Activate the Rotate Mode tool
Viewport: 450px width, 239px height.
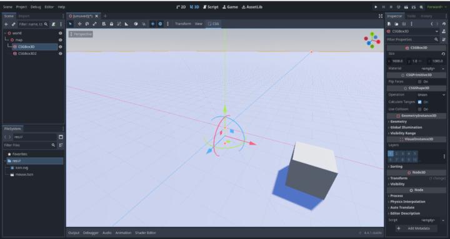click(87, 24)
